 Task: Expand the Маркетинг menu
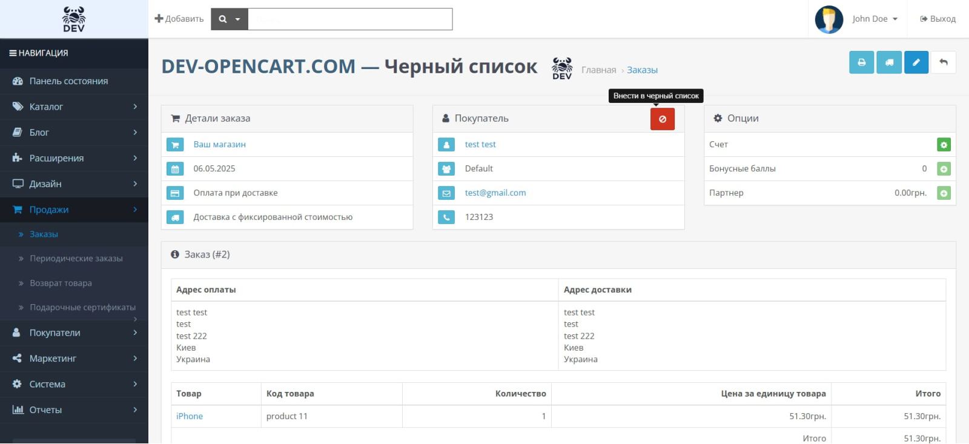click(74, 359)
